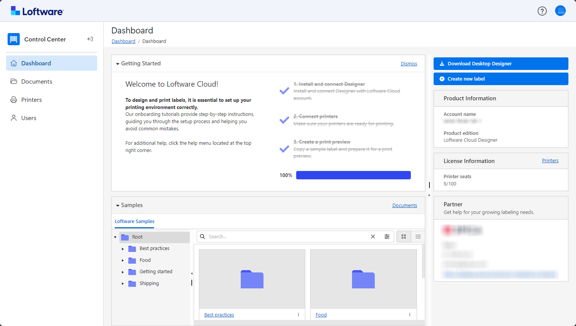The width and height of the screenshot is (576, 326).
Task: Click the Connect printers step checkmark
Action: coord(284,120)
